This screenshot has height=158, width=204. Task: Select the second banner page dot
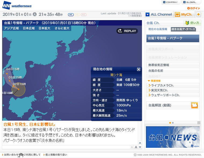coord(173,123)
